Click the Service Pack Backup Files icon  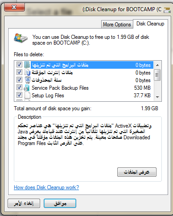(27, 88)
